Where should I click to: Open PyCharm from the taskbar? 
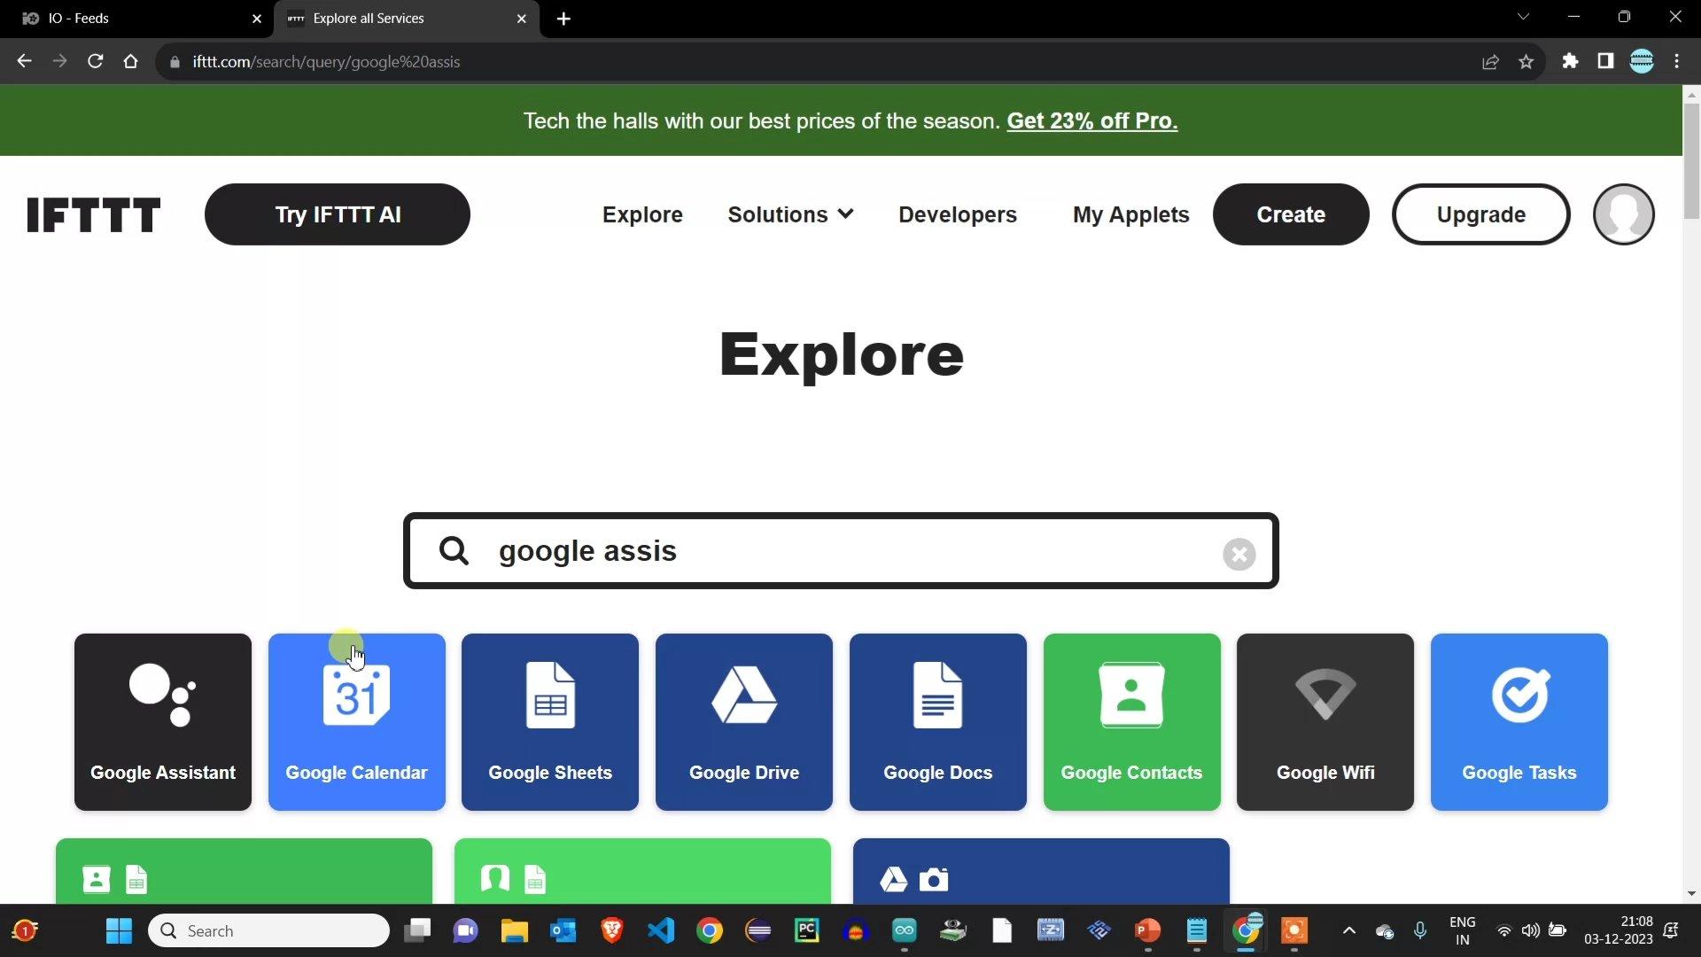(x=807, y=930)
